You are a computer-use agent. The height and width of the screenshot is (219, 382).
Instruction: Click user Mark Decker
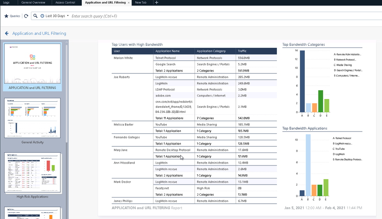[122, 182]
